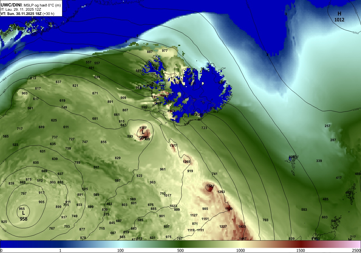361x253 pixels.
Task: Click the '500' tick on the colour legend
Action: coord(180,250)
